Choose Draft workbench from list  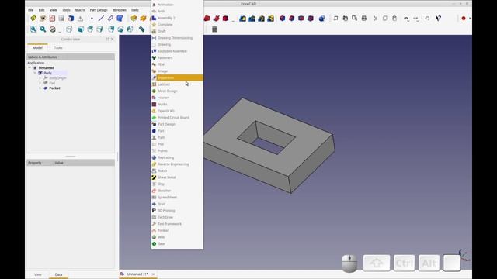pyautogui.click(x=177, y=31)
